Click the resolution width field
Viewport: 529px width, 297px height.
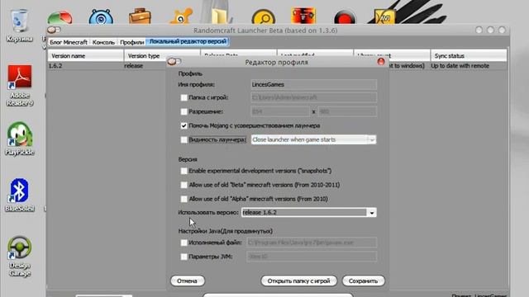coord(280,111)
